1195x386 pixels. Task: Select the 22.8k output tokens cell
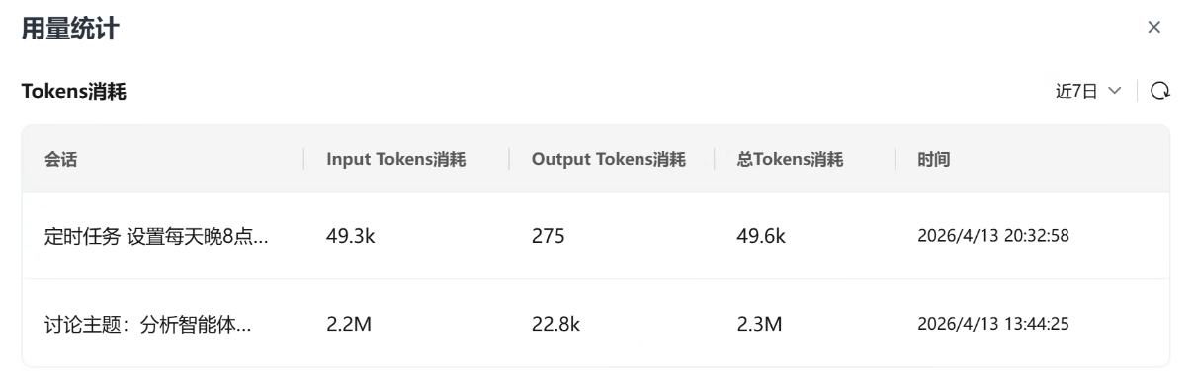click(x=556, y=324)
